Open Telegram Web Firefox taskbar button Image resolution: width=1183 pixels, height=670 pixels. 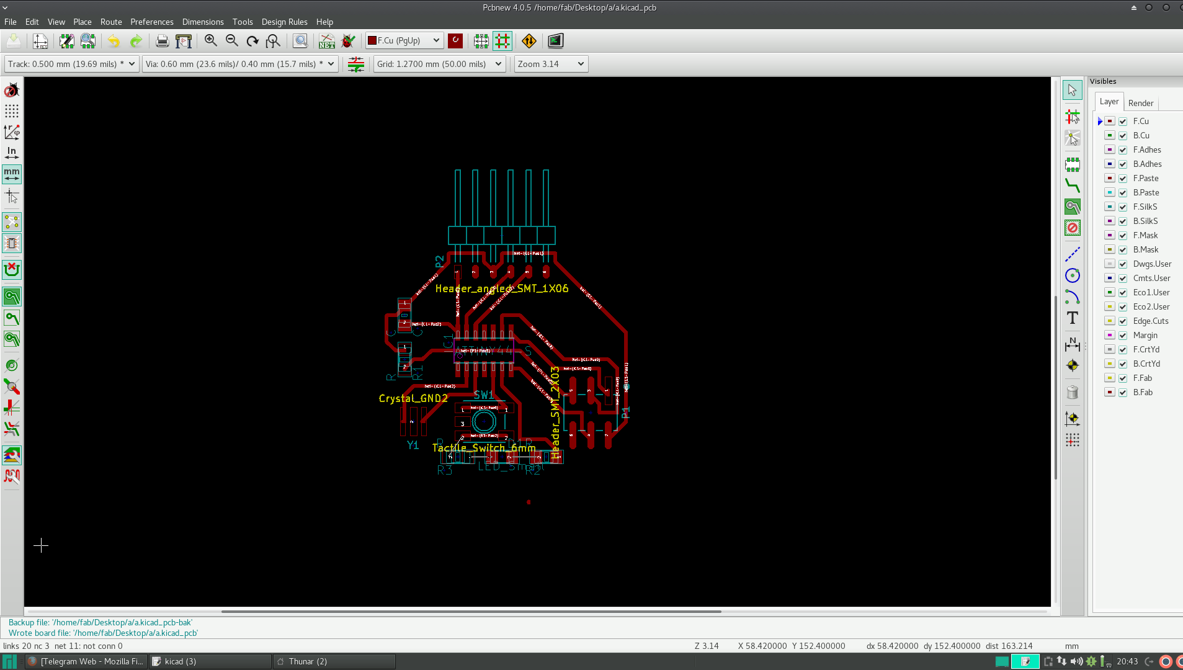pos(86,661)
